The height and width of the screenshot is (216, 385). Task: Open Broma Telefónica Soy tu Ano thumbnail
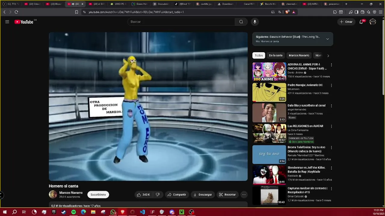[x=269, y=154]
